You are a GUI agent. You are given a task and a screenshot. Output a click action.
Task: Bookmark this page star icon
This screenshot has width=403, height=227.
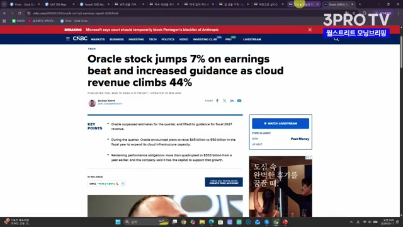coord(354,13)
